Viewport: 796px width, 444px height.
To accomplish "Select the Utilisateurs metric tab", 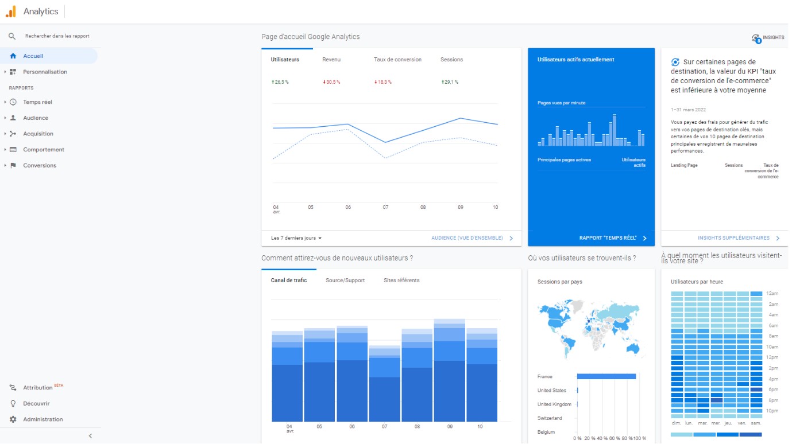I will click(x=285, y=60).
